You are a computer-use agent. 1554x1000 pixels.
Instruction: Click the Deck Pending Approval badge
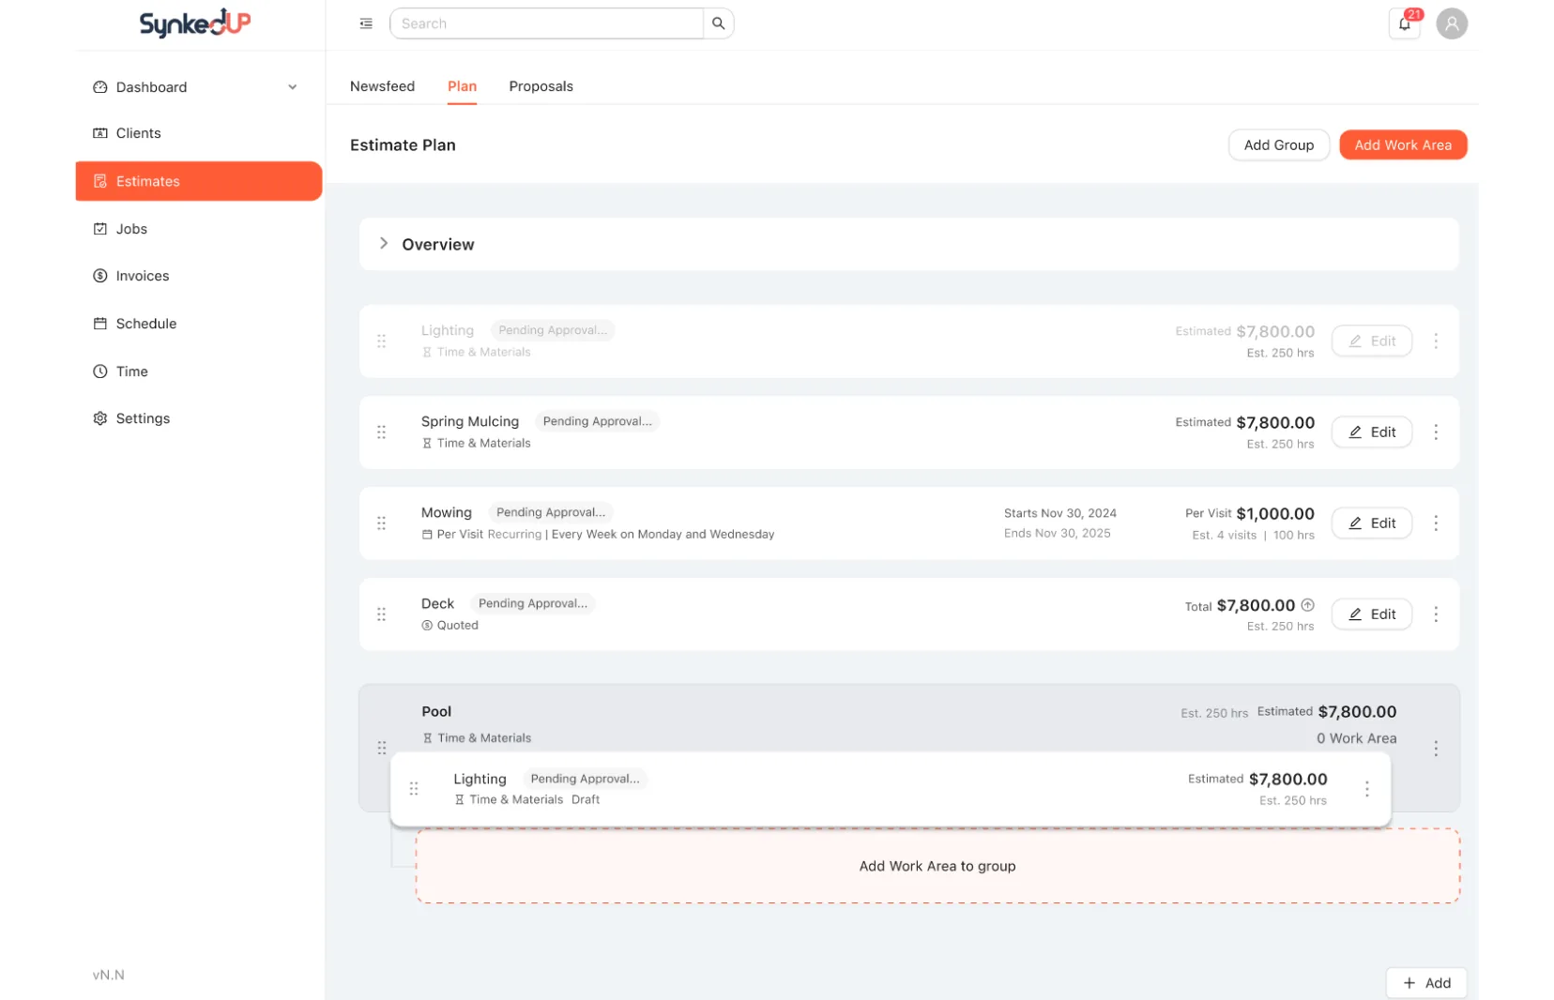point(533,603)
